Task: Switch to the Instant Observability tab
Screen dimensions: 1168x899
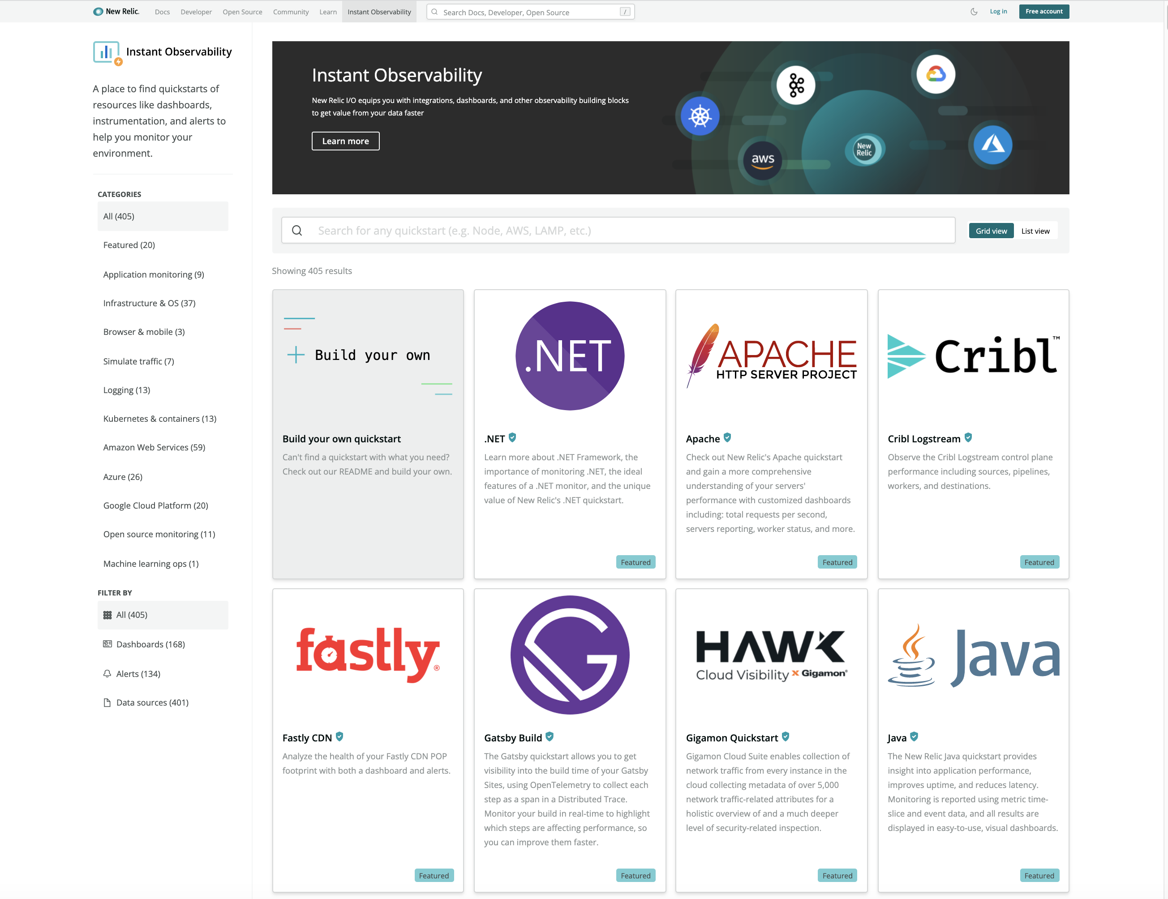Action: click(x=379, y=11)
